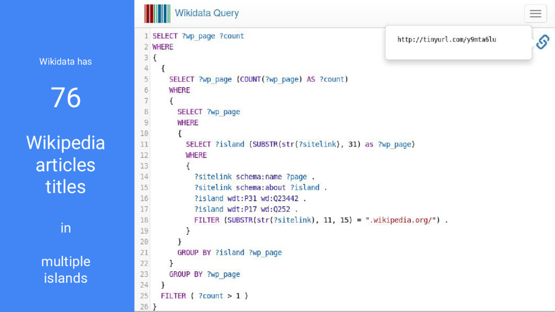Click '?island wdt:P17 wd:Q252' line
This screenshot has height=312, width=555.
tap(246, 210)
